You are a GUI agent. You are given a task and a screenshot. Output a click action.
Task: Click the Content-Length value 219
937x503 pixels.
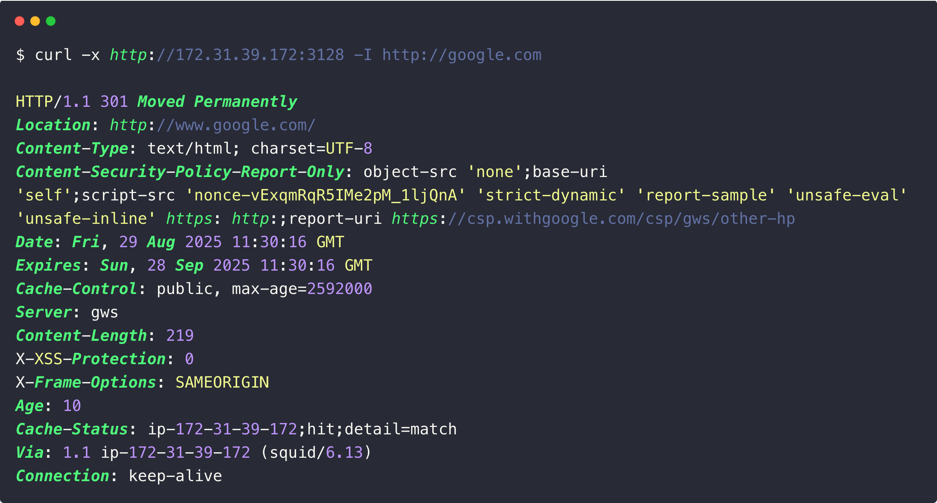(x=179, y=336)
